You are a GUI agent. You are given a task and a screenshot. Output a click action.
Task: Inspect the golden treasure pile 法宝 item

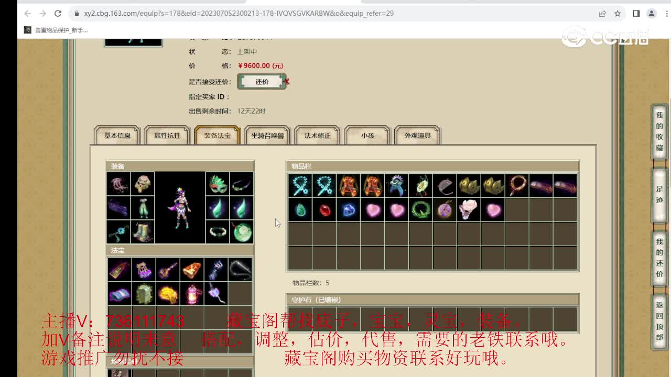coord(167,294)
